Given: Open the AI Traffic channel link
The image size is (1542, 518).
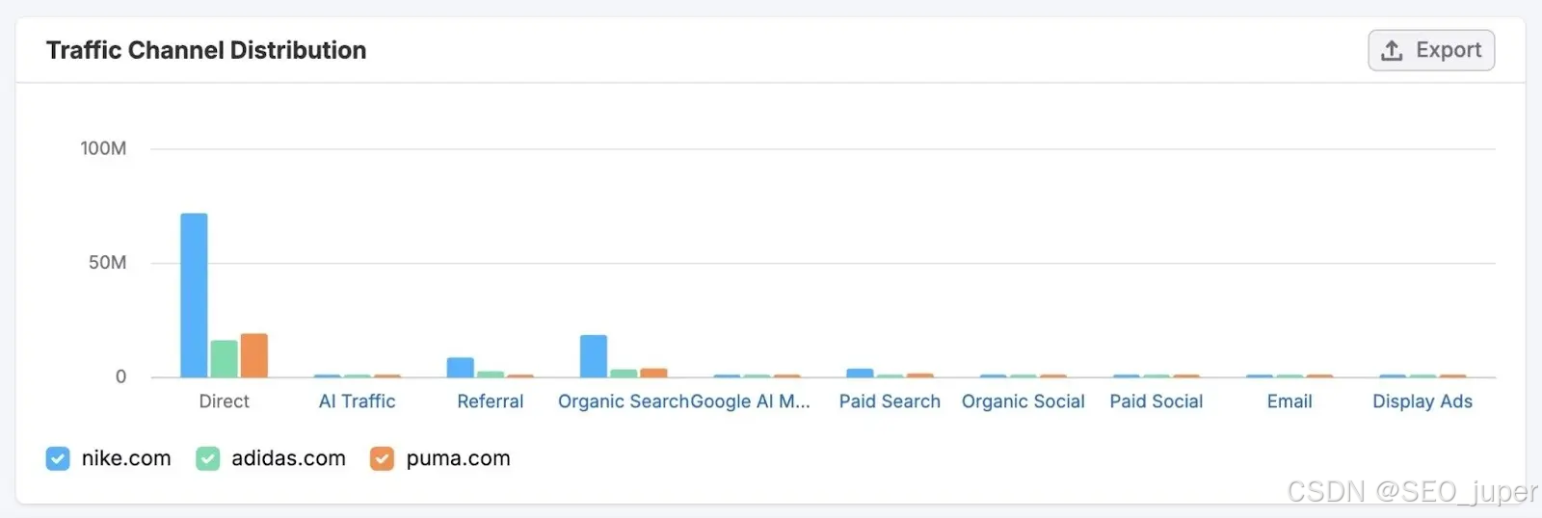Looking at the screenshot, I should click(357, 401).
